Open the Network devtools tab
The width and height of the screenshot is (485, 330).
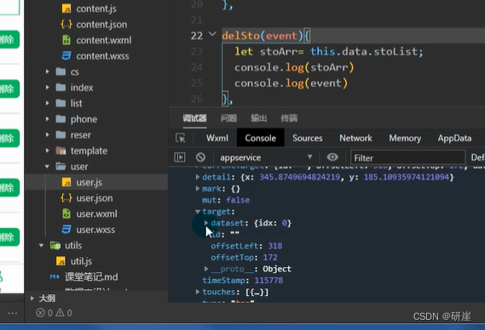(x=355, y=138)
